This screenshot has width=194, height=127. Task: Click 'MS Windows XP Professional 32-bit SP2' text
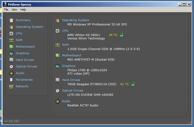click(x=97, y=24)
